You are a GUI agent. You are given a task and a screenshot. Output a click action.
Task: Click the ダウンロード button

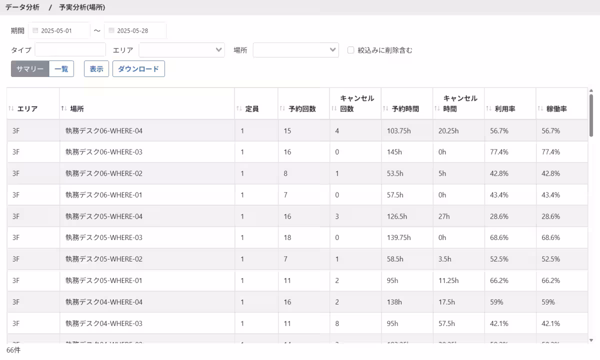click(x=138, y=69)
